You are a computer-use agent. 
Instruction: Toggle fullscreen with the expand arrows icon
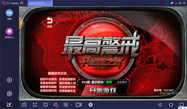[35, 105]
